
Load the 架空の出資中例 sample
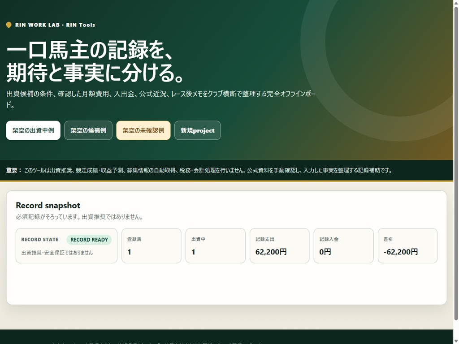(33, 130)
